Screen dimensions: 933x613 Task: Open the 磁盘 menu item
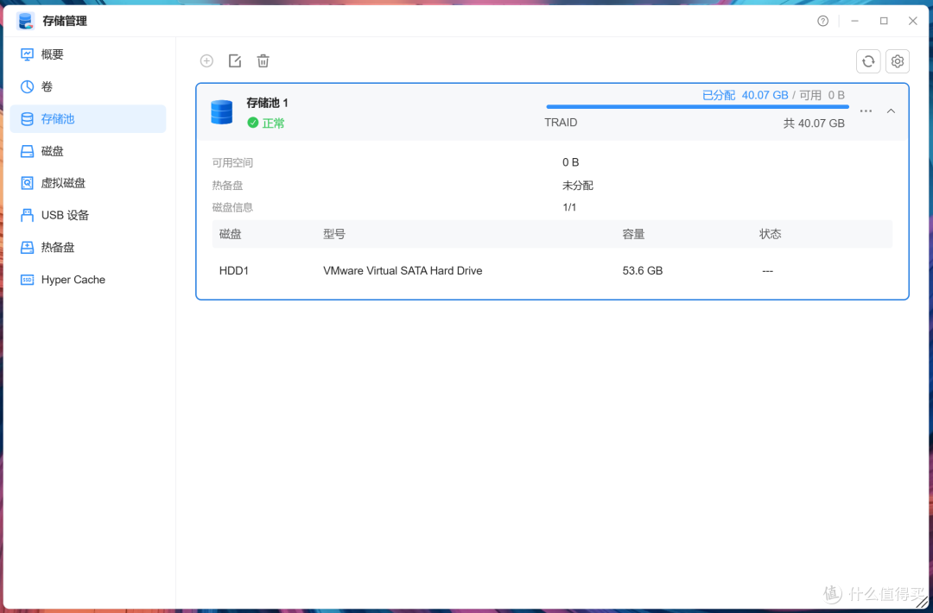[88, 151]
